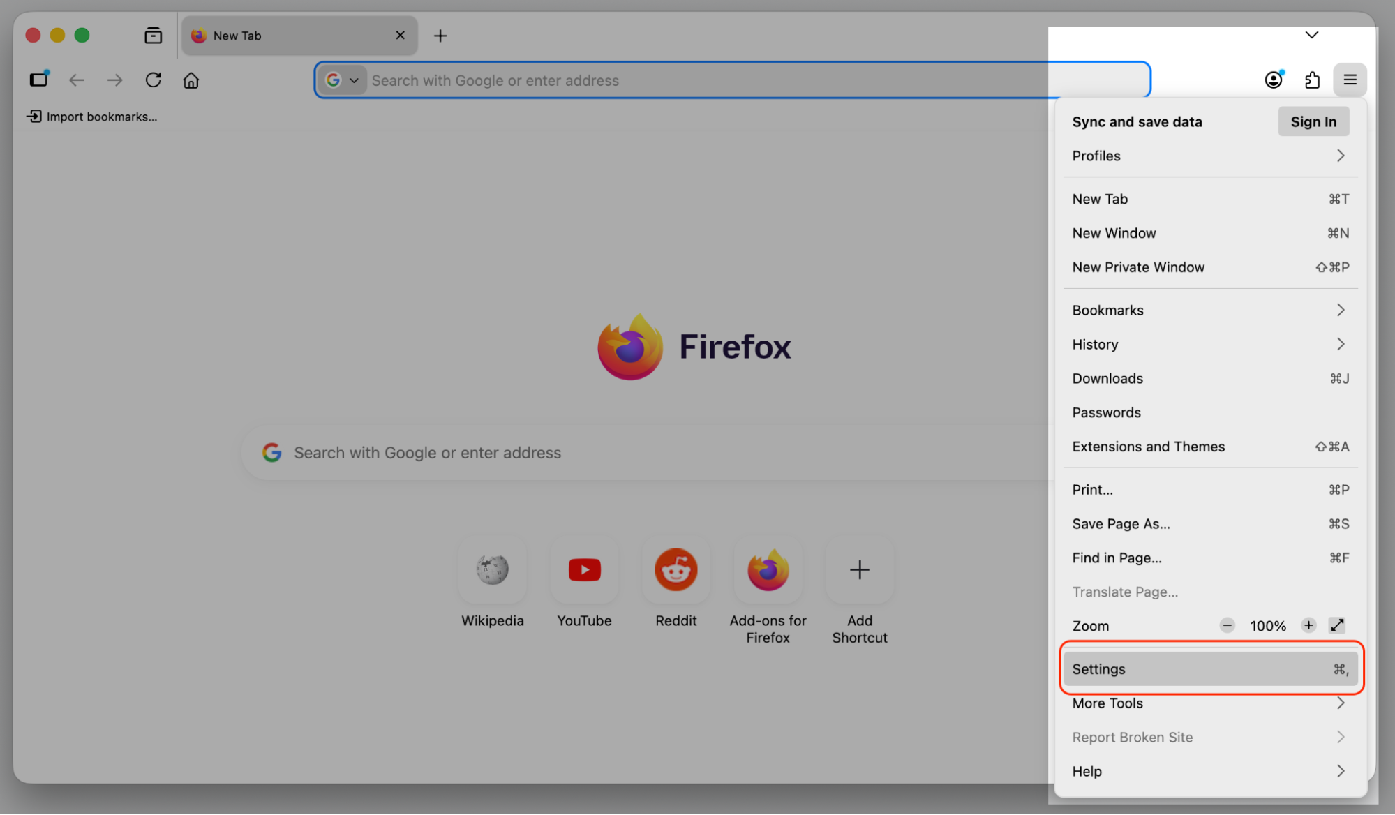
Task: Open the account avatar icon
Action: click(x=1274, y=80)
